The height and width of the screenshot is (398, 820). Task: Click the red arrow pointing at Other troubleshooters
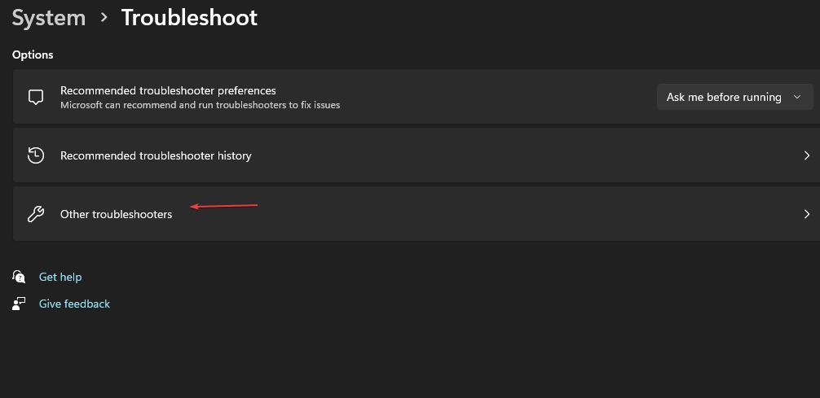tap(224, 206)
